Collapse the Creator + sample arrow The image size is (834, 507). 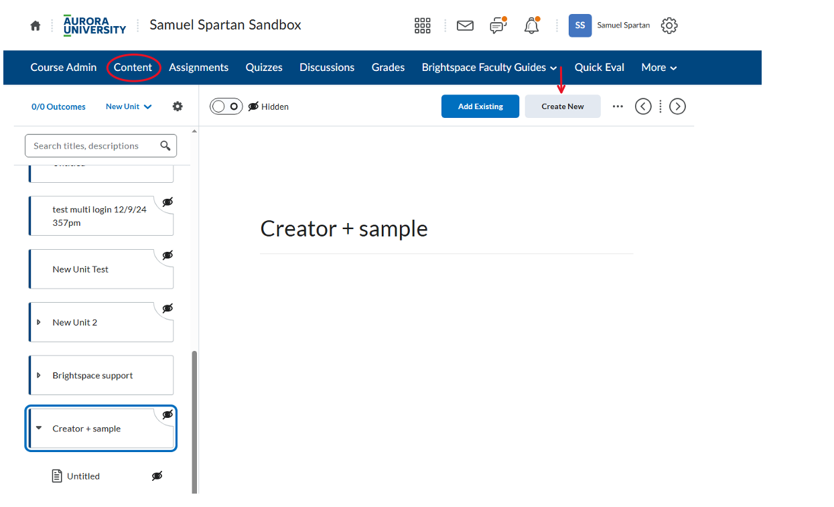[x=39, y=428]
